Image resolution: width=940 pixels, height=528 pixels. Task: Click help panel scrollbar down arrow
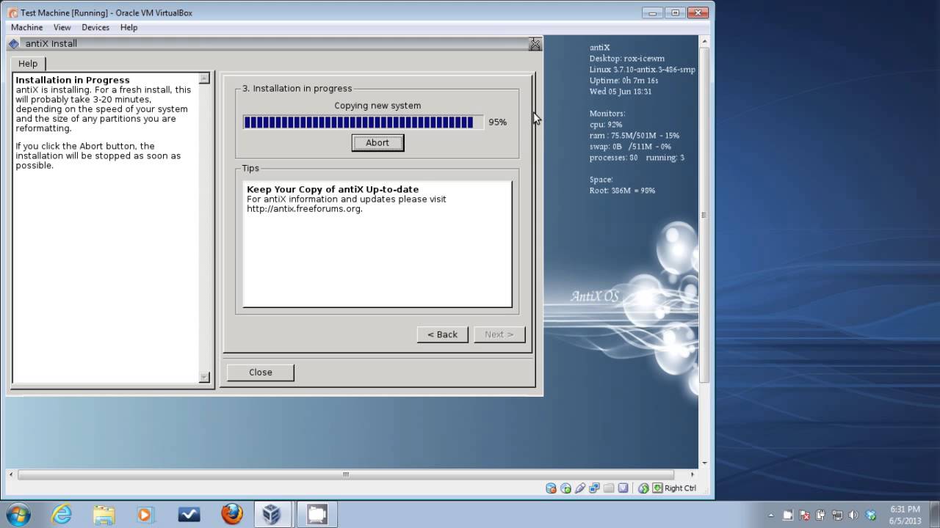pyautogui.click(x=204, y=377)
